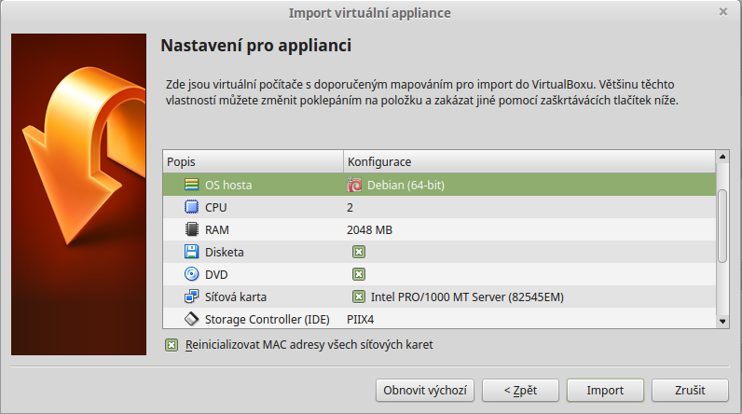Uncheck the Síťová karta checkbox

point(359,297)
